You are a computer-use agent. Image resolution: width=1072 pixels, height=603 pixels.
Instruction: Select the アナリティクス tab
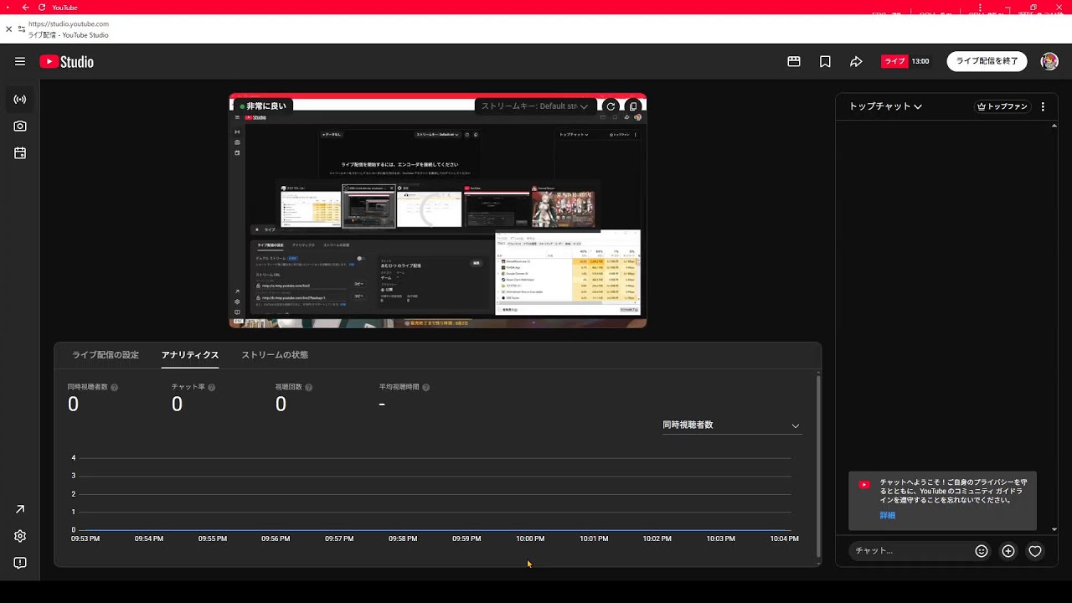tap(190, 355)
